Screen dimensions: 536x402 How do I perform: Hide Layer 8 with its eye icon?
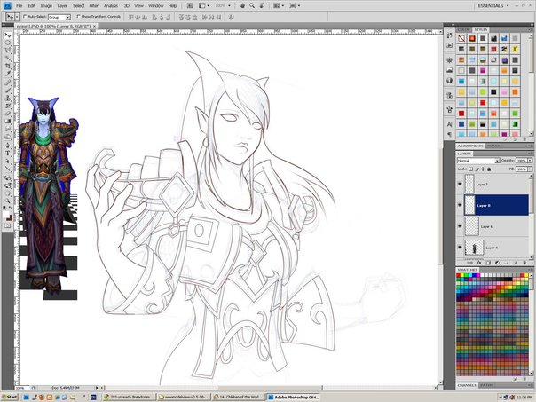460,205
